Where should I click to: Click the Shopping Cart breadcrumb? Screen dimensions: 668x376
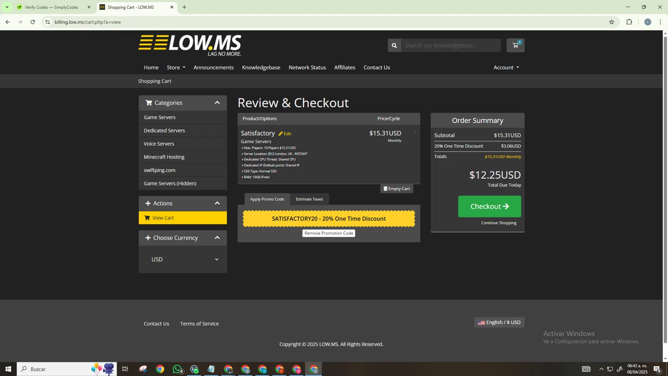155,81
